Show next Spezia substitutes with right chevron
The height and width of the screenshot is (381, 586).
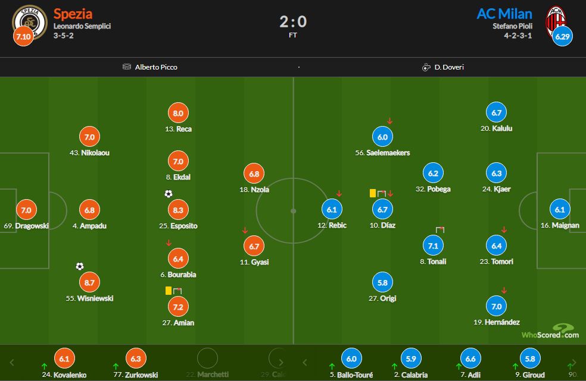click(280, 363)
